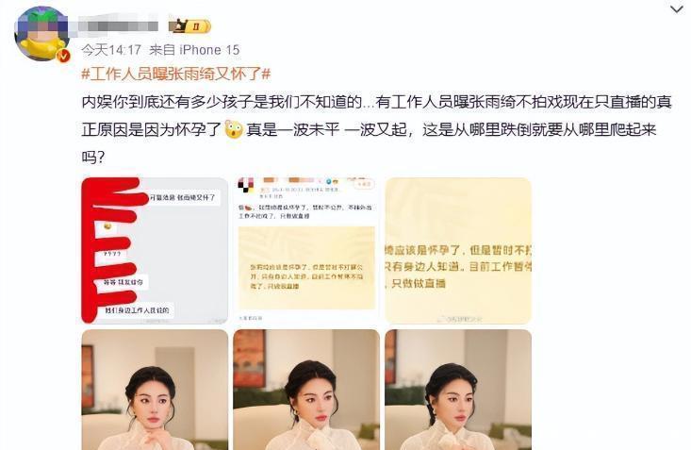Open the yellow text closeup thumbnail
This screenshot has height=450, width=691.
pos(458,251)
